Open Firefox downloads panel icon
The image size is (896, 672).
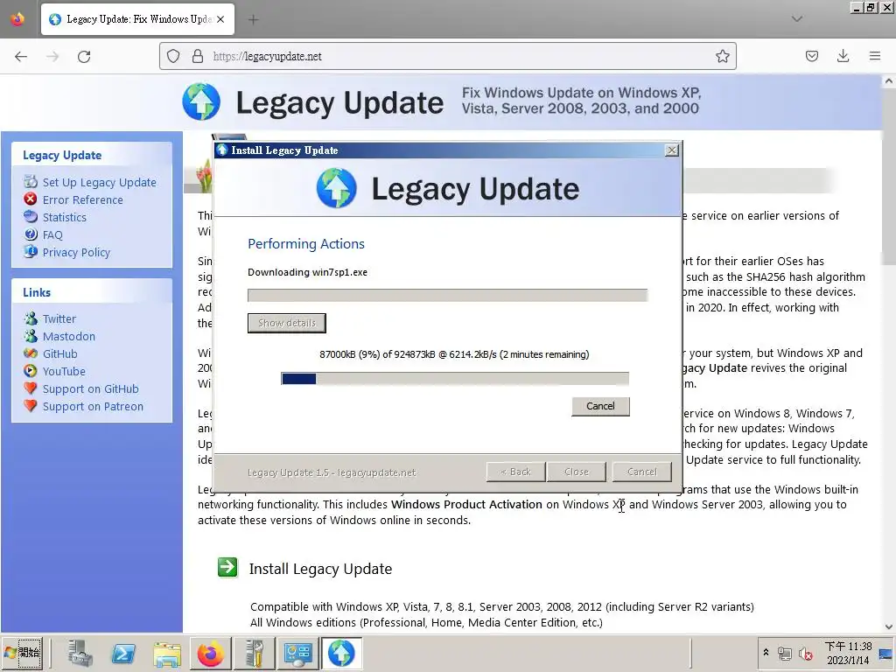pyautogui.click(x=843, y=56)
